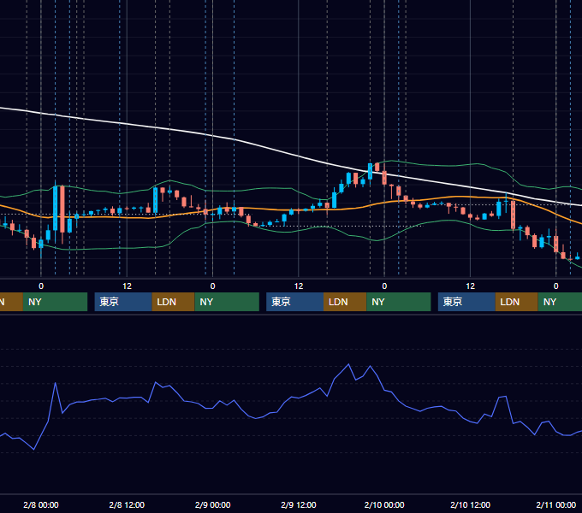This screenshot has width=582, height=513.
Task: Click the 東京 session block on 2/8
Action: (123, 302)
